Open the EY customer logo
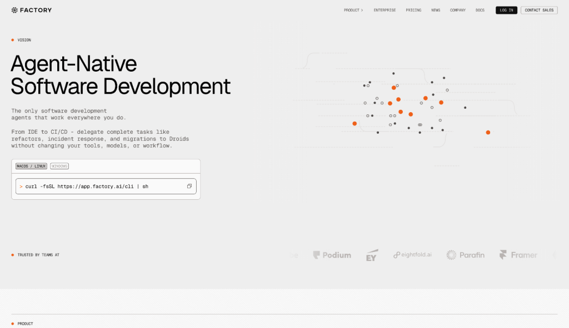This screenshot has height=328, width=569. 372,255
